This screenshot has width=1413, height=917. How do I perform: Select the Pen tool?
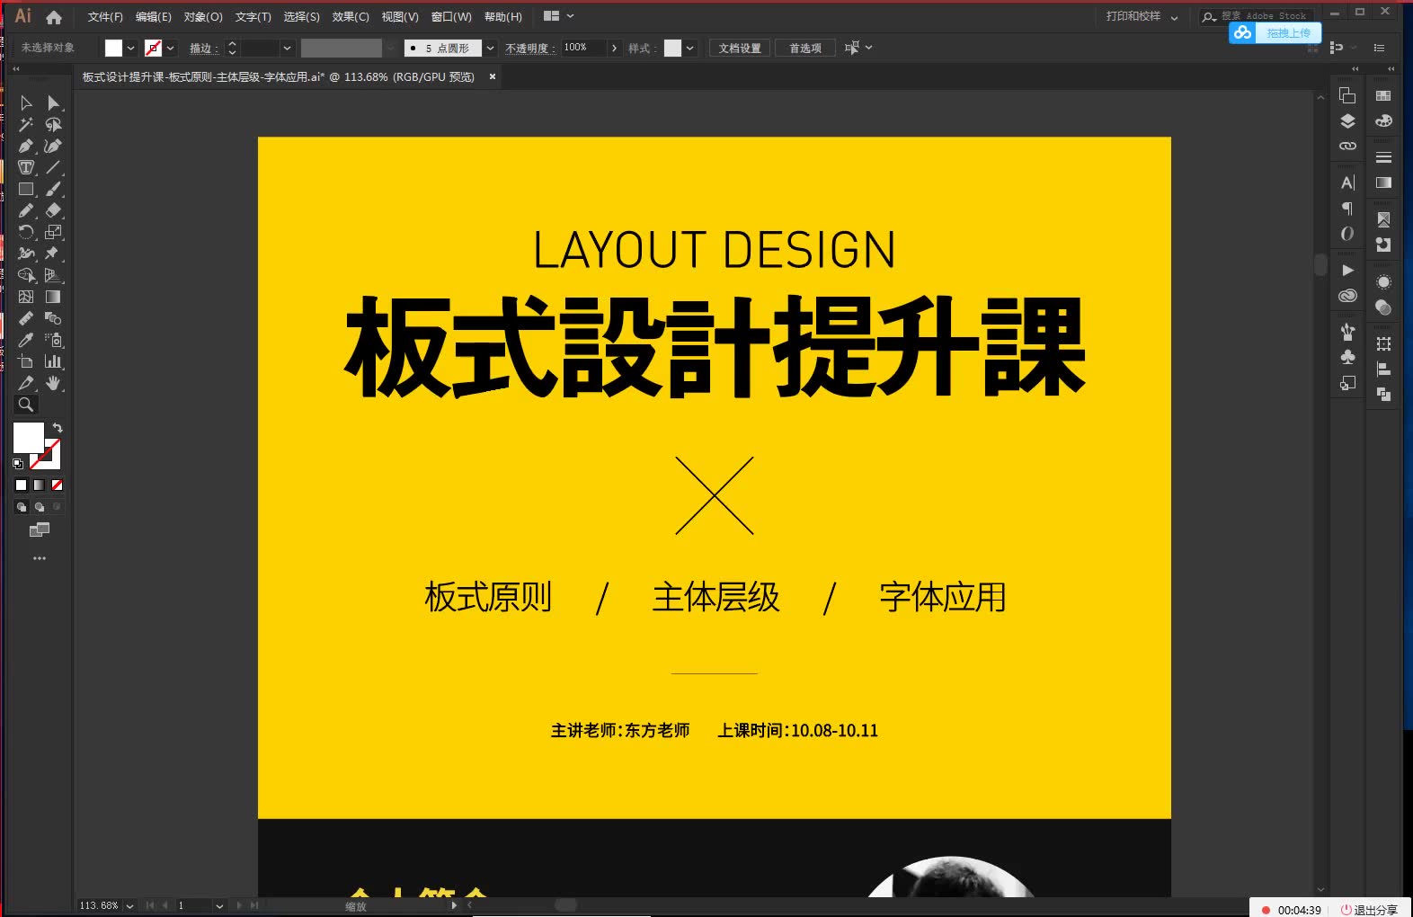click(x=26, y=147)
